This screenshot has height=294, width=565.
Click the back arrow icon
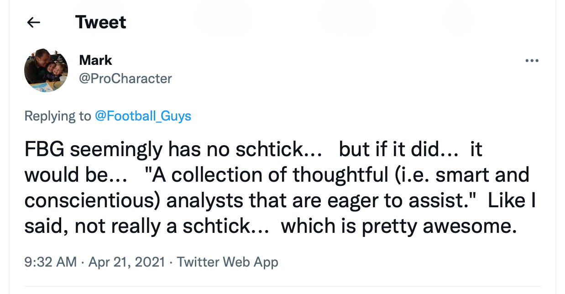point(34,22)
